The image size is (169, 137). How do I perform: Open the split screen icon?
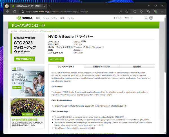(135, 12)
